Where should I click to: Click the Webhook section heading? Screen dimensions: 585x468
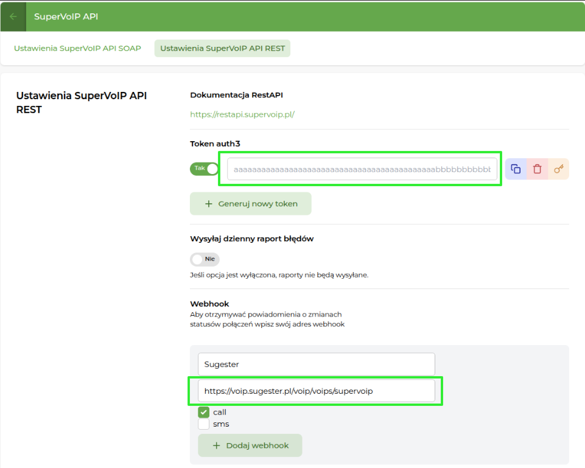click(x=209, y=304)
